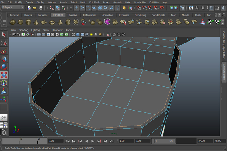
Task: Switch to the Deformation shelf tab
Action: pyautogui.click(x=89, y=15)
